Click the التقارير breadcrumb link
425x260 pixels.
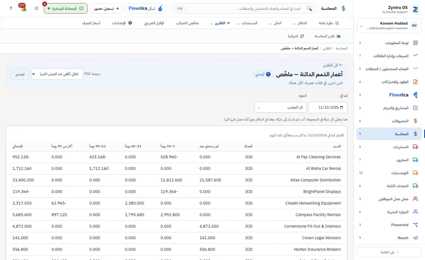point(327,48)
